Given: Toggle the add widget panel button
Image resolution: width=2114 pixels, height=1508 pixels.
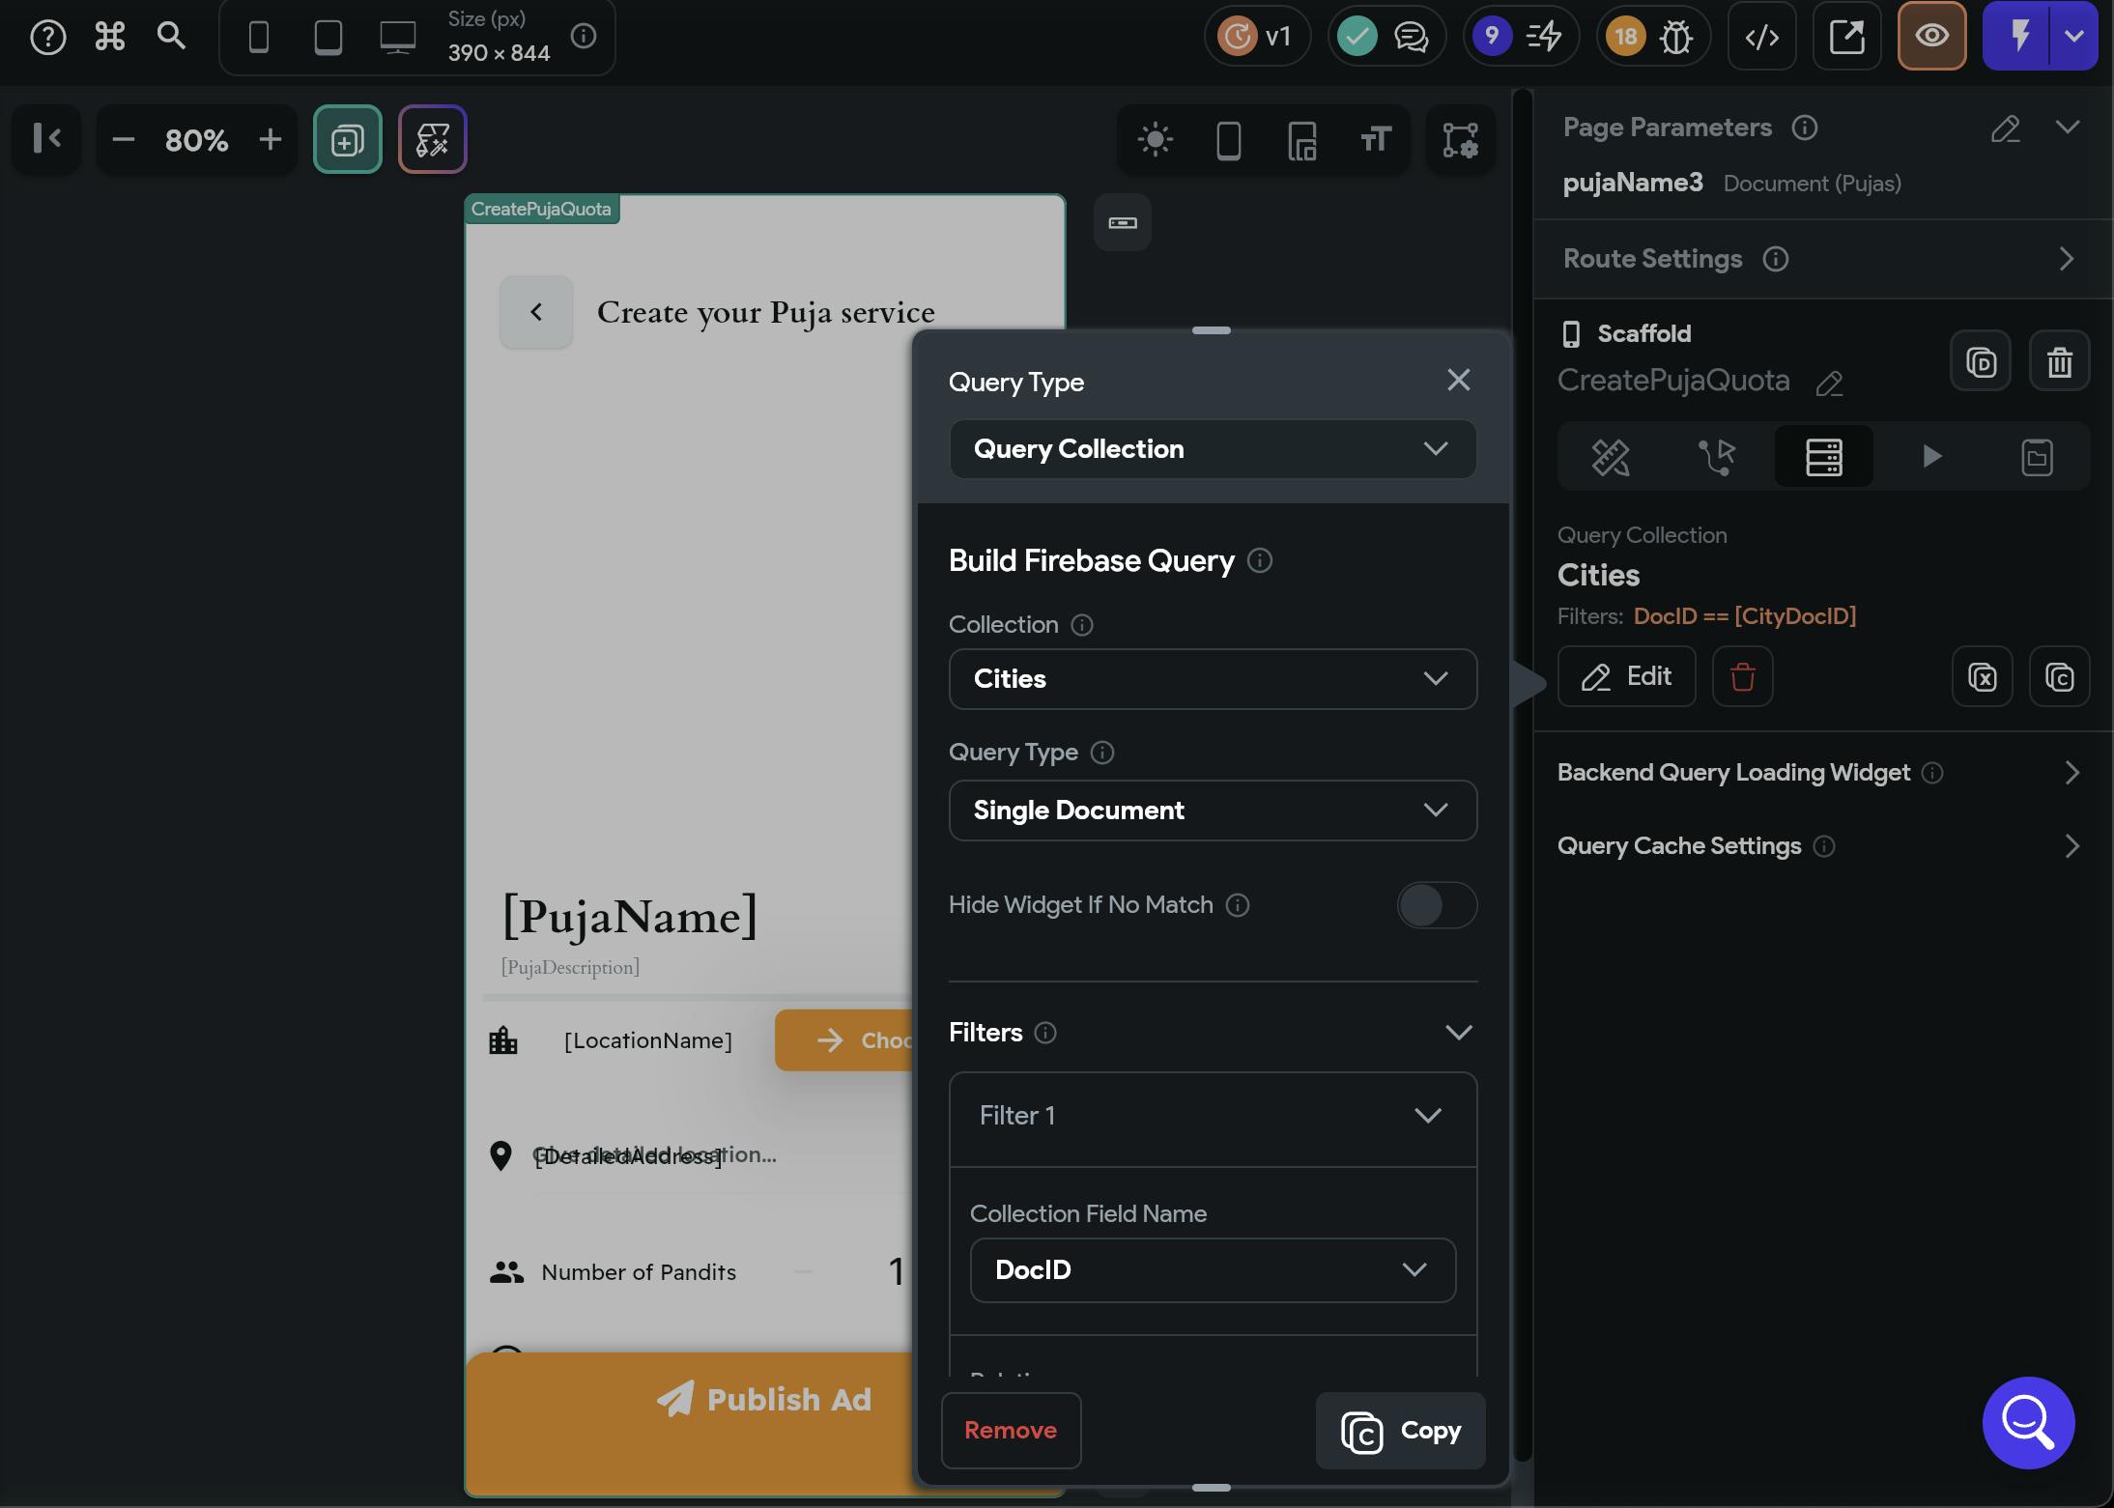Looking at the screenshot, I should [348, 140].
